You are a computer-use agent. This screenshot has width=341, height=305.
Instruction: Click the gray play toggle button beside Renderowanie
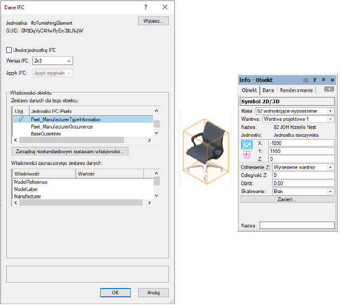(329, 90)
